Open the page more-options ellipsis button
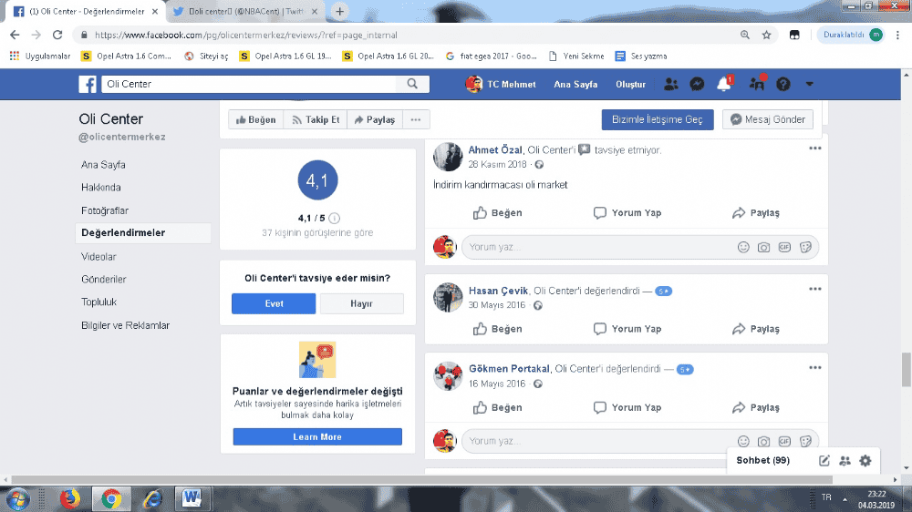The width and height of the screenshot is (912, 512). pyautogui.click(x=415, y=119)
